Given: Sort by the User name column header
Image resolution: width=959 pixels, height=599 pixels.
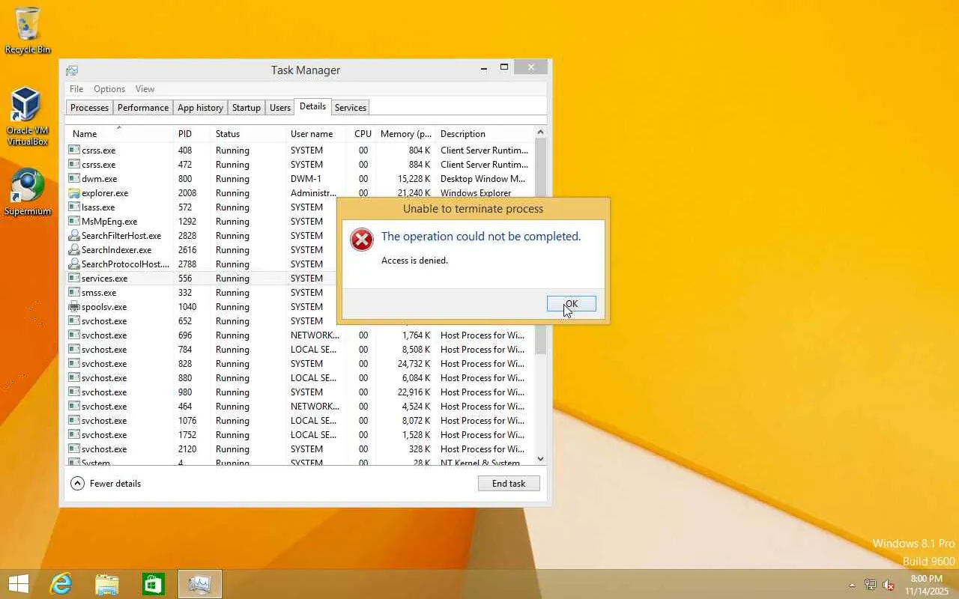Looking at the screenshot, I should tap(317, 134).
